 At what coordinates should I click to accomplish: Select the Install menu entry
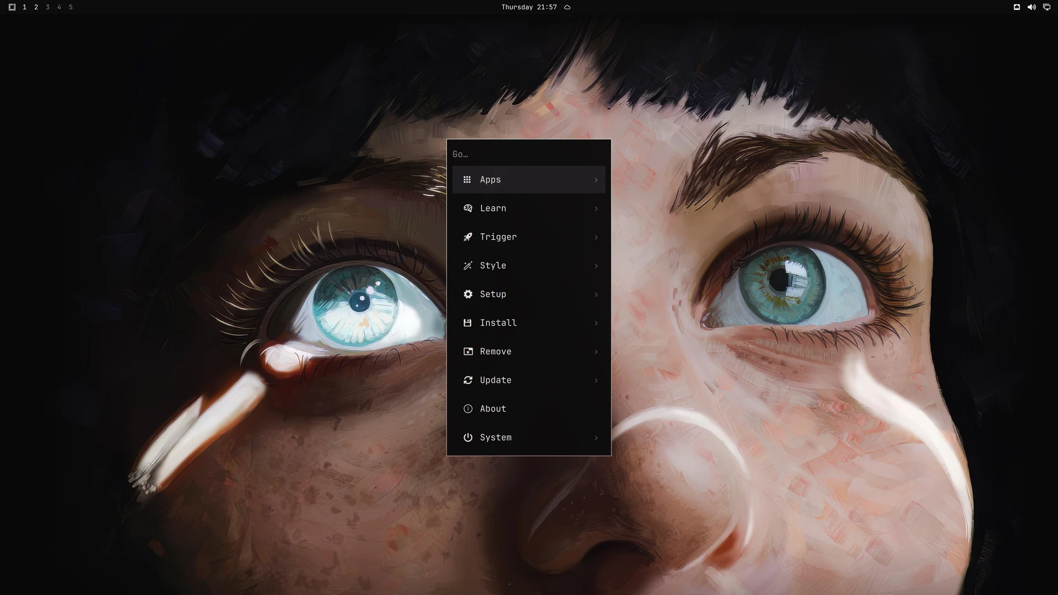[x=529, y=323]
